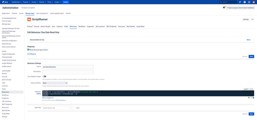Switch to the System admin tab
257x120 pixels.
click(x=68, y=13)
